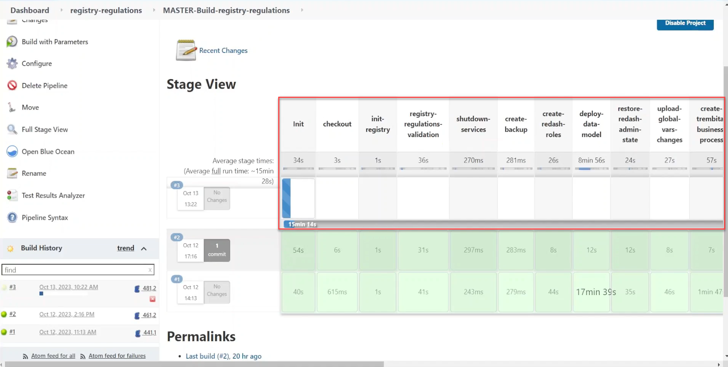Click the 297ms shutdown-services cell
Image resolution: width=728 pixels, height=367 pixels.
pyautogui.click(x=473, y=250)
